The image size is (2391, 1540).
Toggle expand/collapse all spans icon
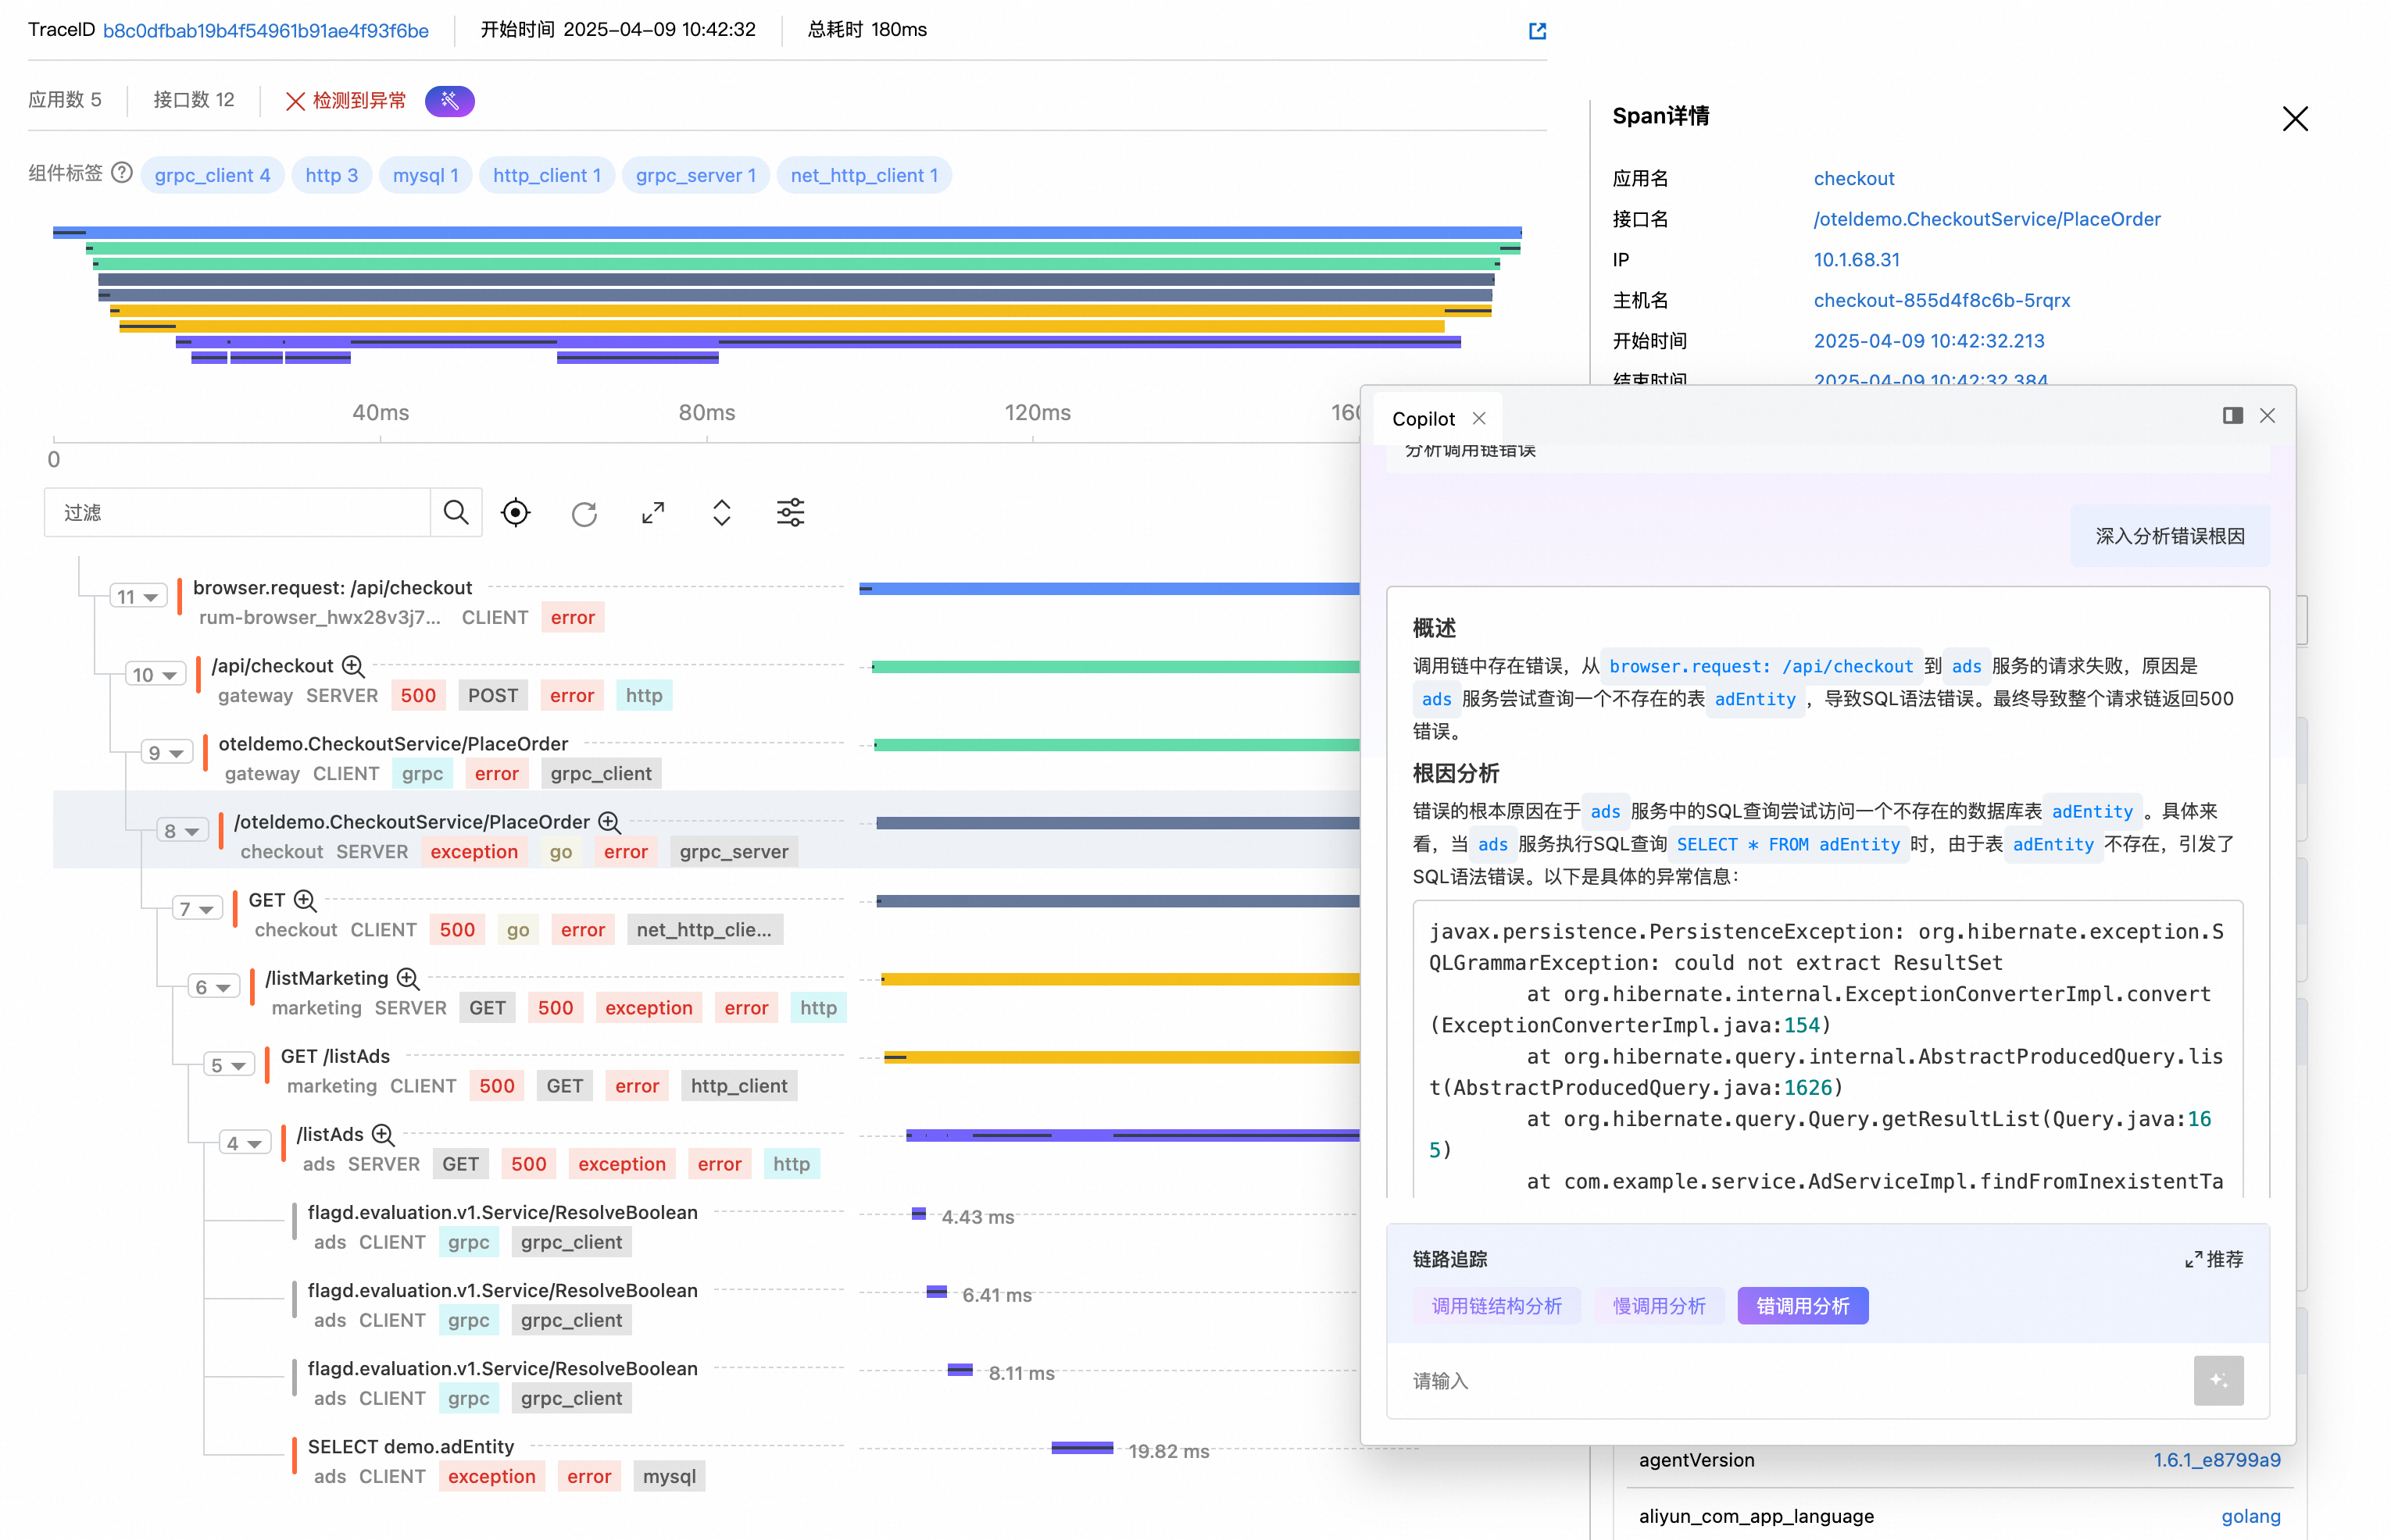(x=721, y=513)
